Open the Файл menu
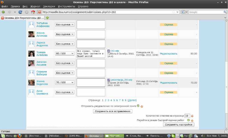228x138 pixels. [x=5, y=6]
